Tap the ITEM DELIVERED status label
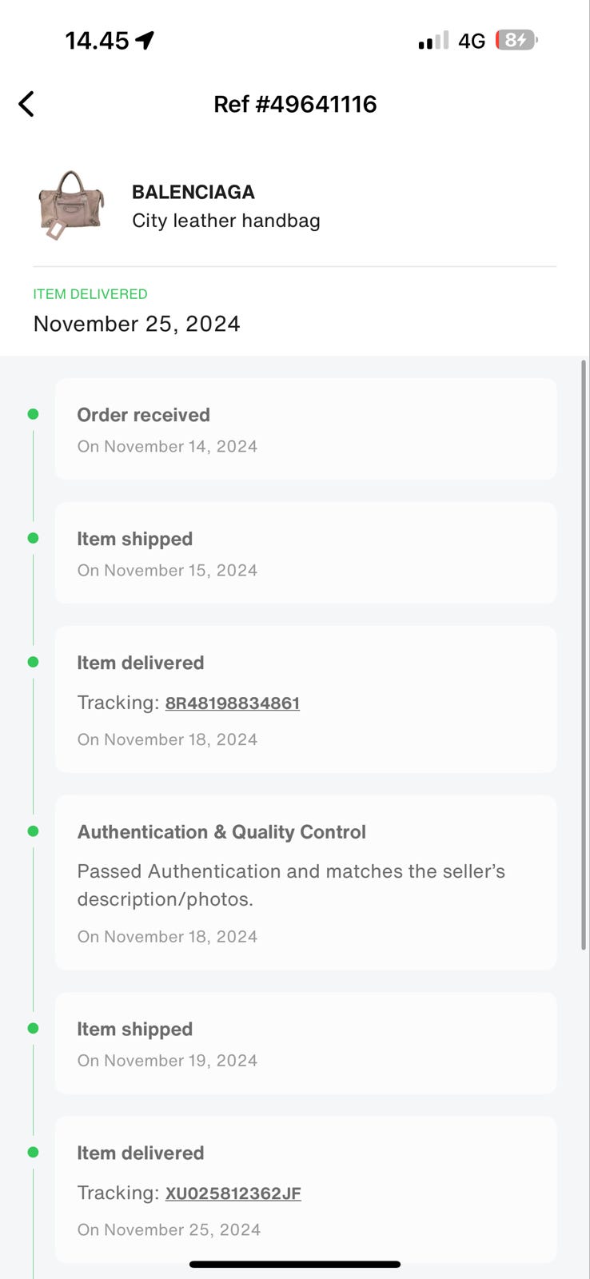 pos(90,294)
